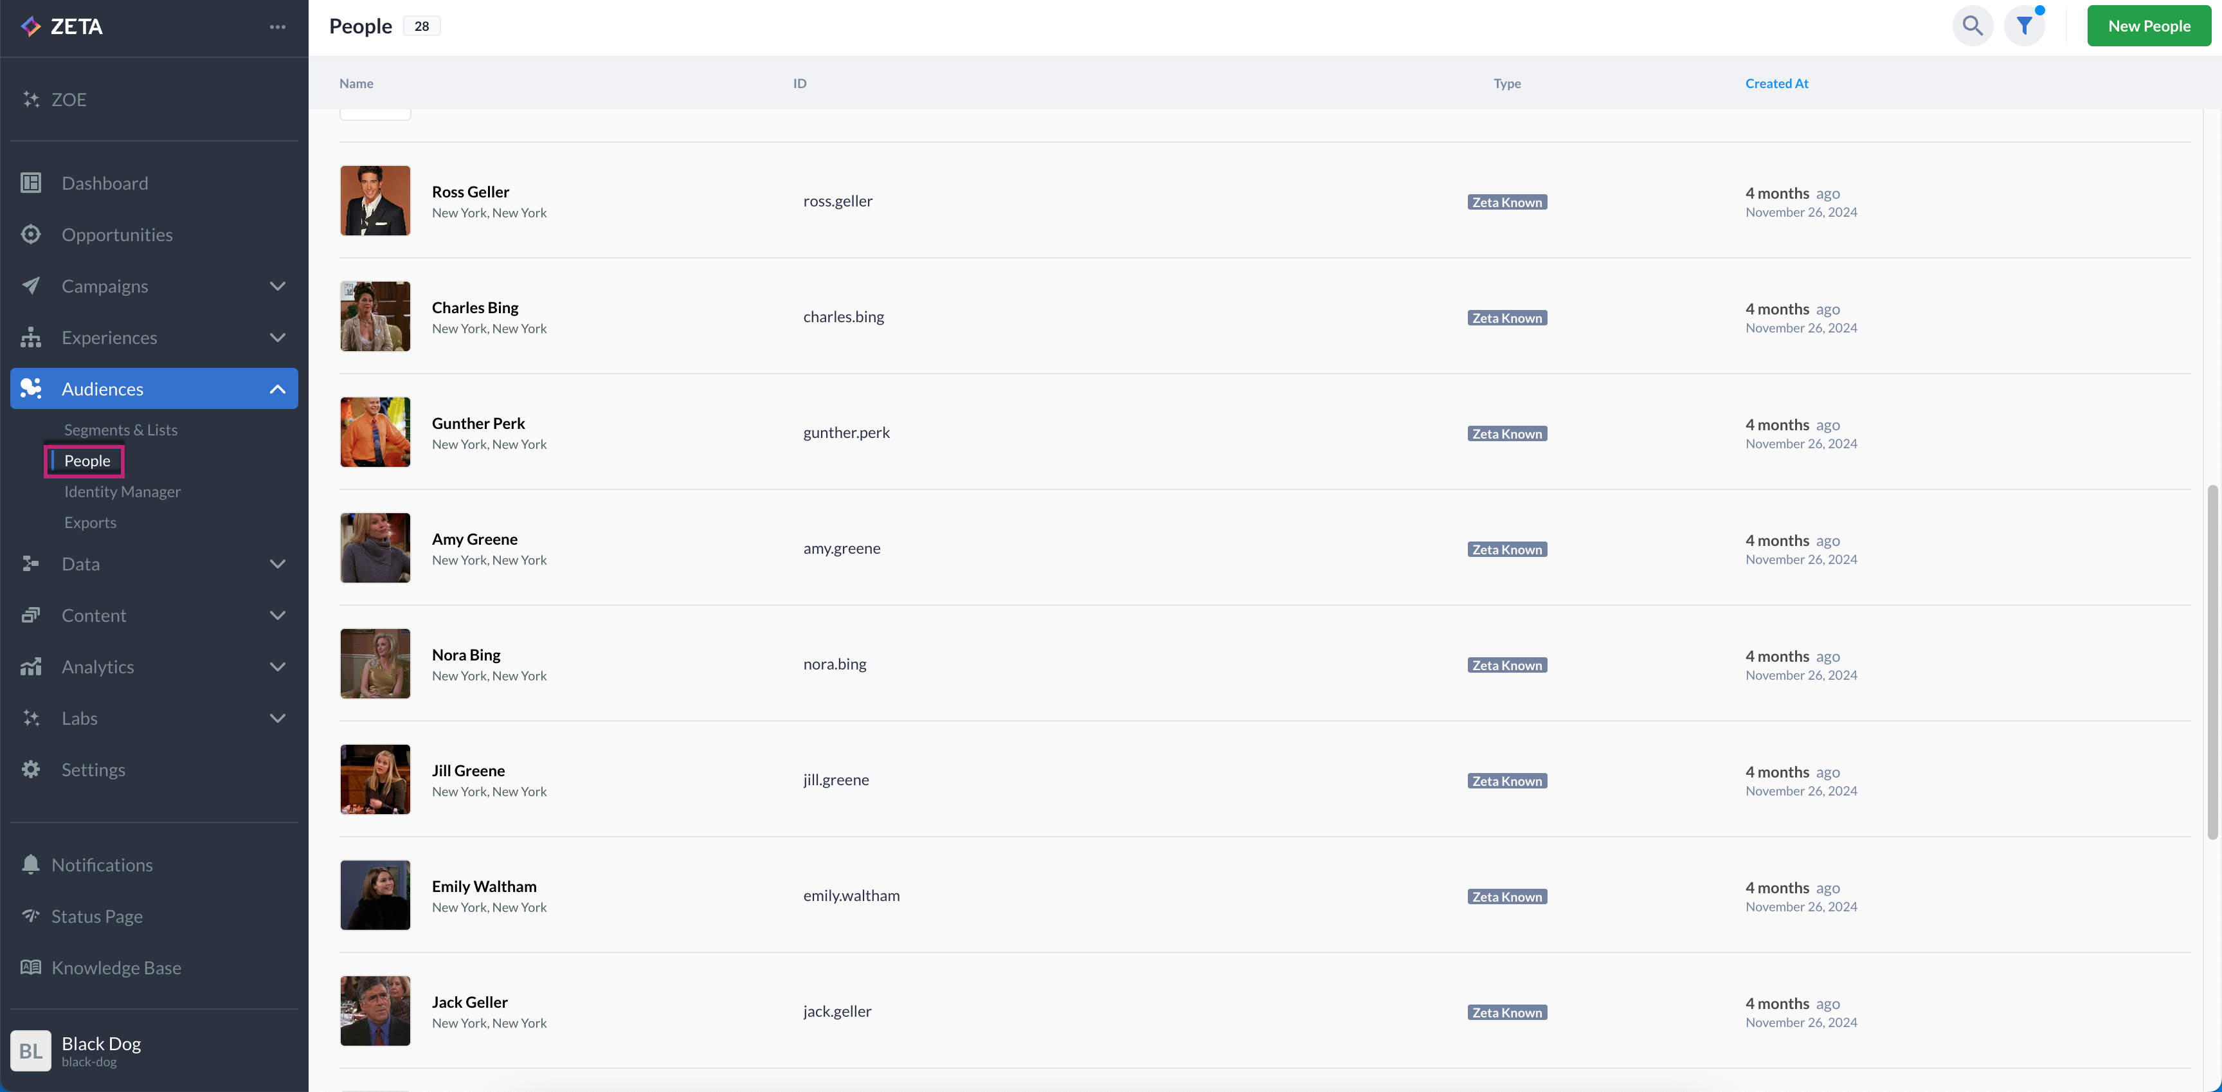Click the search magnifier icon
Screen dimensions: 2222x1092
click(x=1972, y=26)
